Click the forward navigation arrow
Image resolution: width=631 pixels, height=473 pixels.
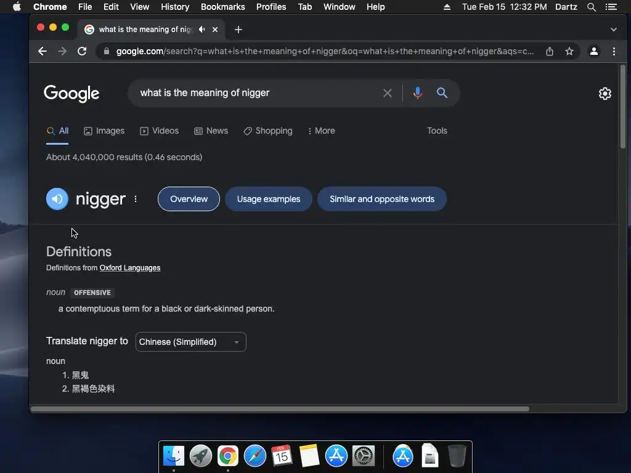point(62,51)
